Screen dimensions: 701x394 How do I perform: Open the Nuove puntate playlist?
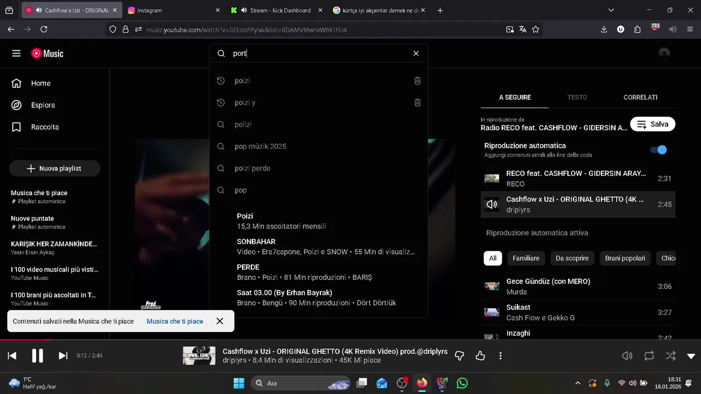[55, 222]
